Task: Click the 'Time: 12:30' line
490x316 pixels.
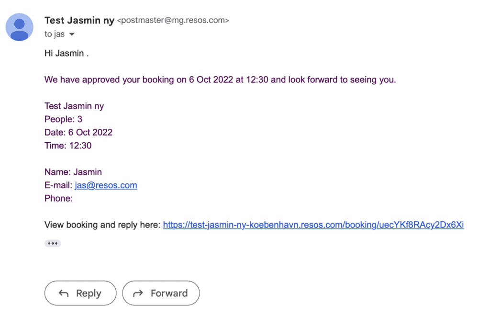Action: click(x=68, y=146)
